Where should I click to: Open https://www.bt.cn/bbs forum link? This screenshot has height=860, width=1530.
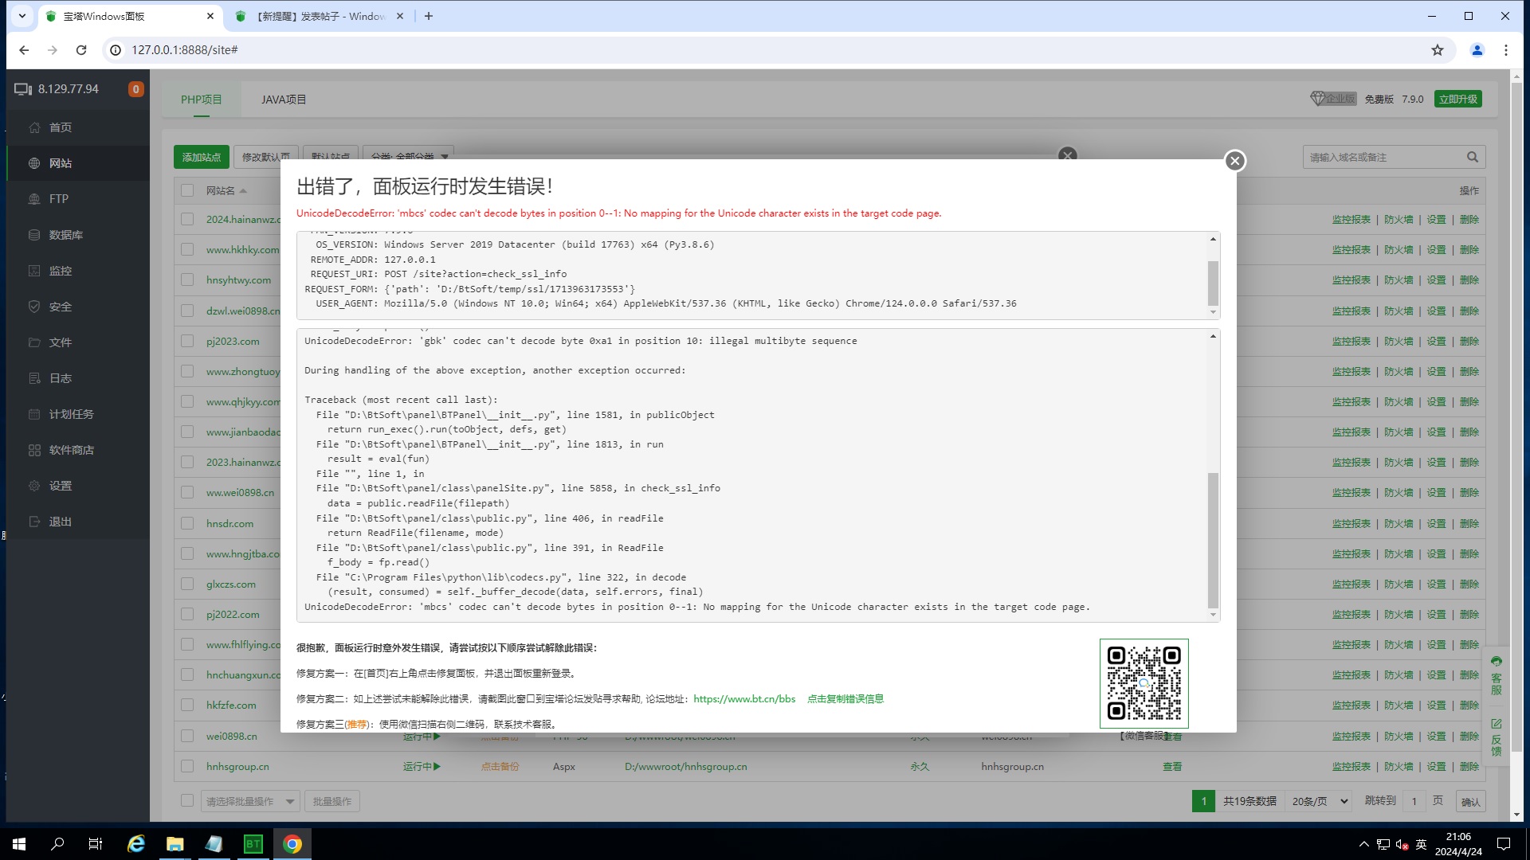[744, 699]
